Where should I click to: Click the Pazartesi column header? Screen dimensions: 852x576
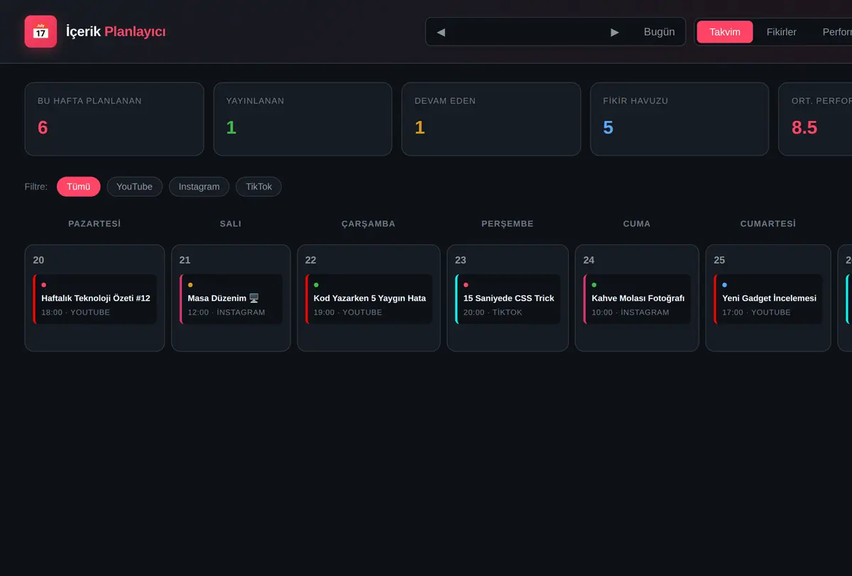pos(94,224)
